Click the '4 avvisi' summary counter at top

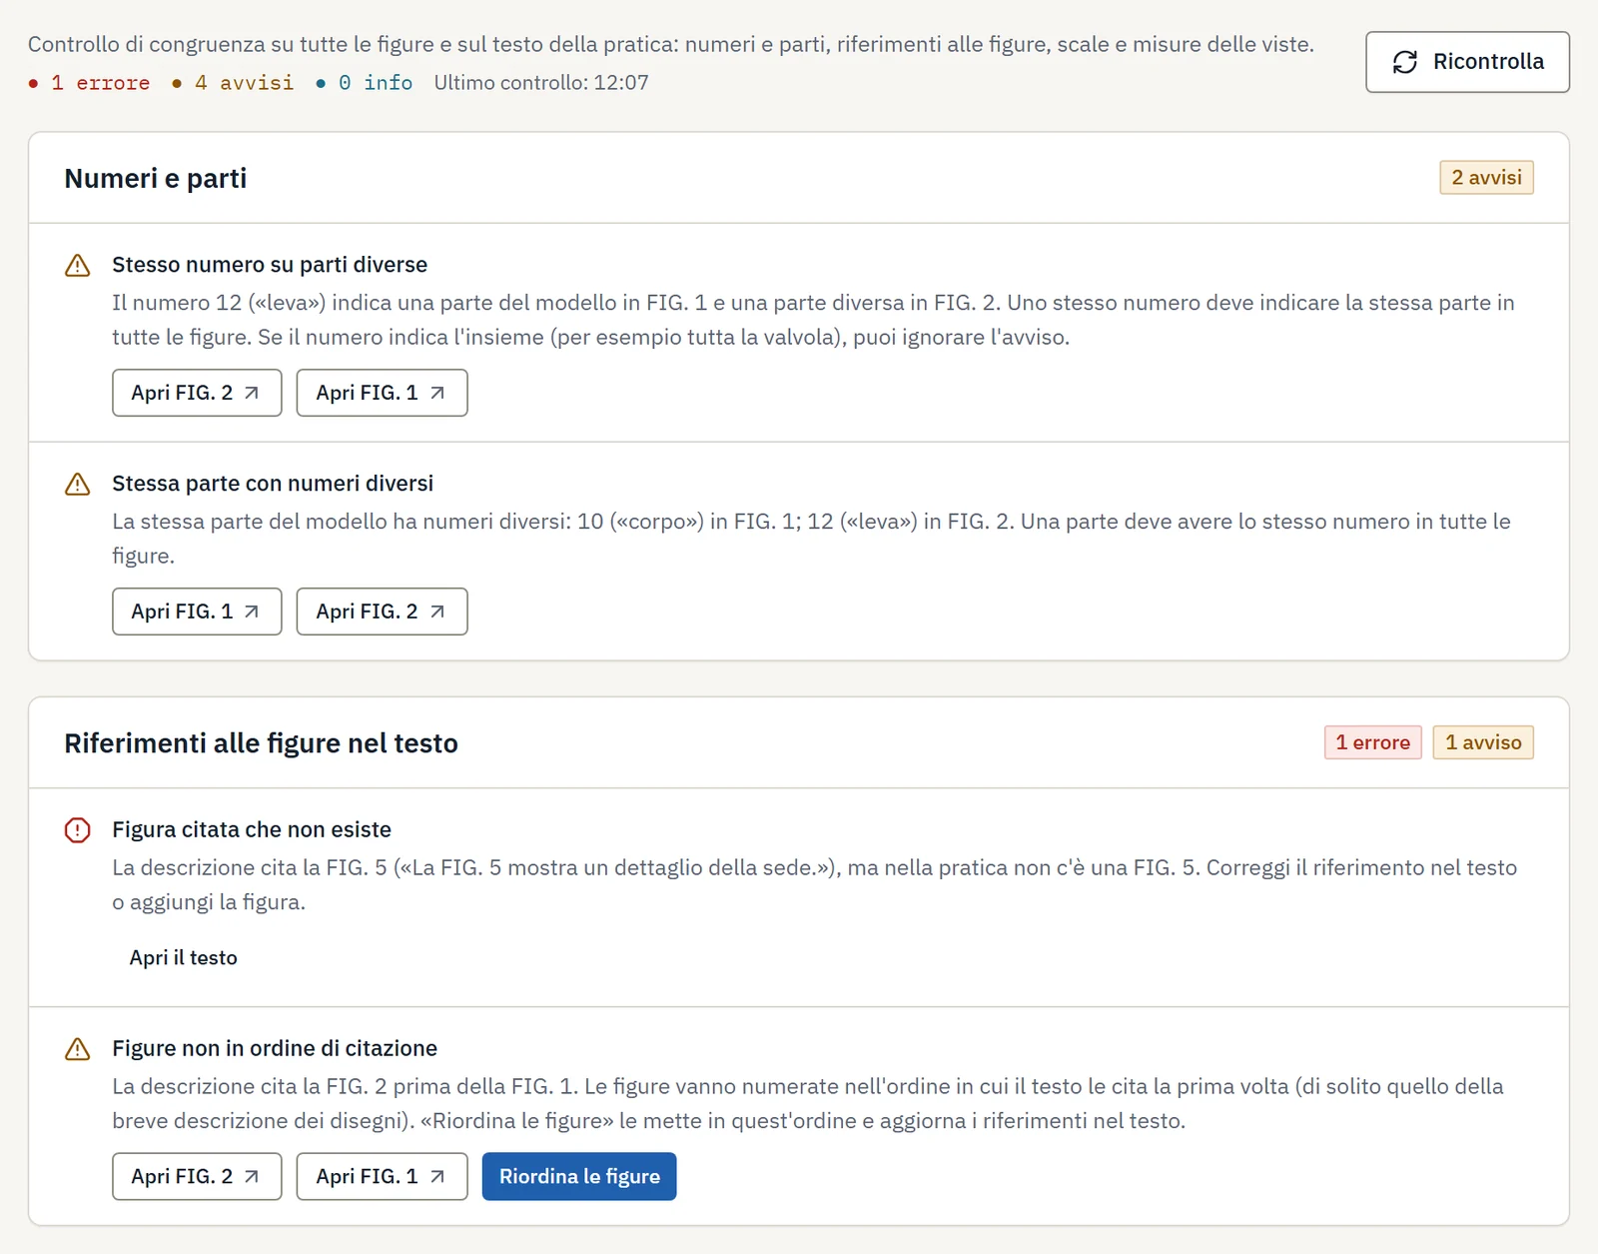(233, 83)
